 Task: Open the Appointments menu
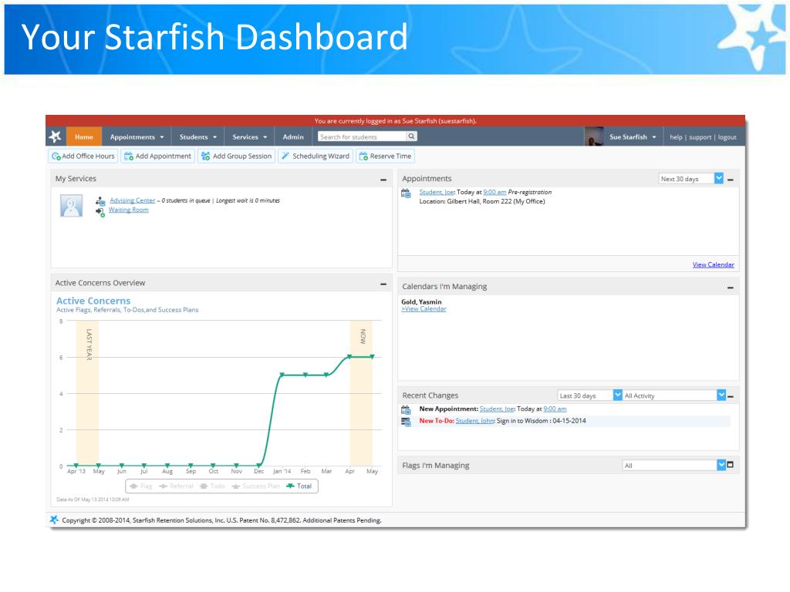pyautogui.click(x=137, y=137)
